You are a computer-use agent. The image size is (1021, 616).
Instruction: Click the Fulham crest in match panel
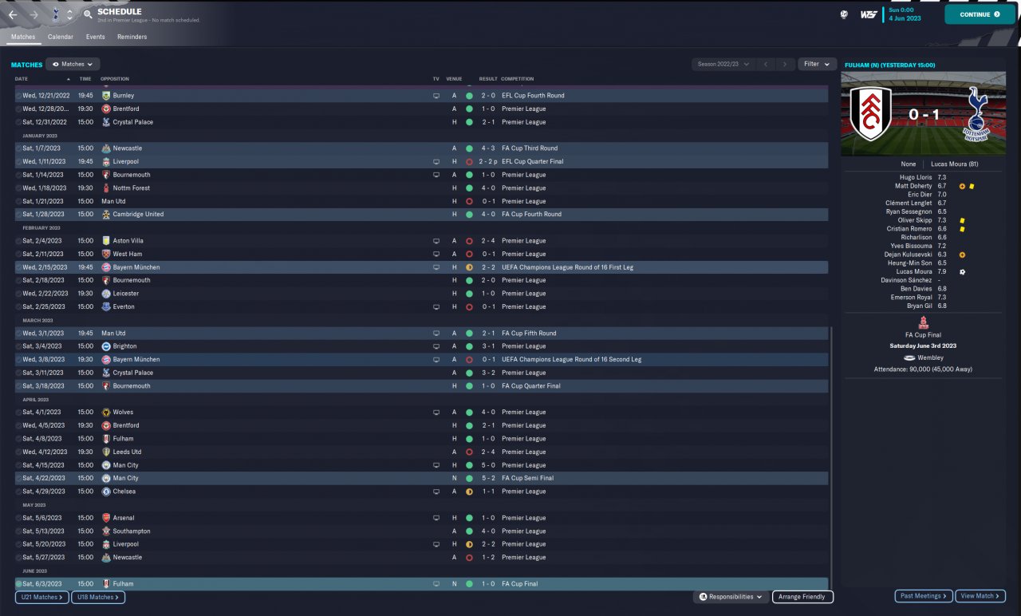tap(870, 114)
